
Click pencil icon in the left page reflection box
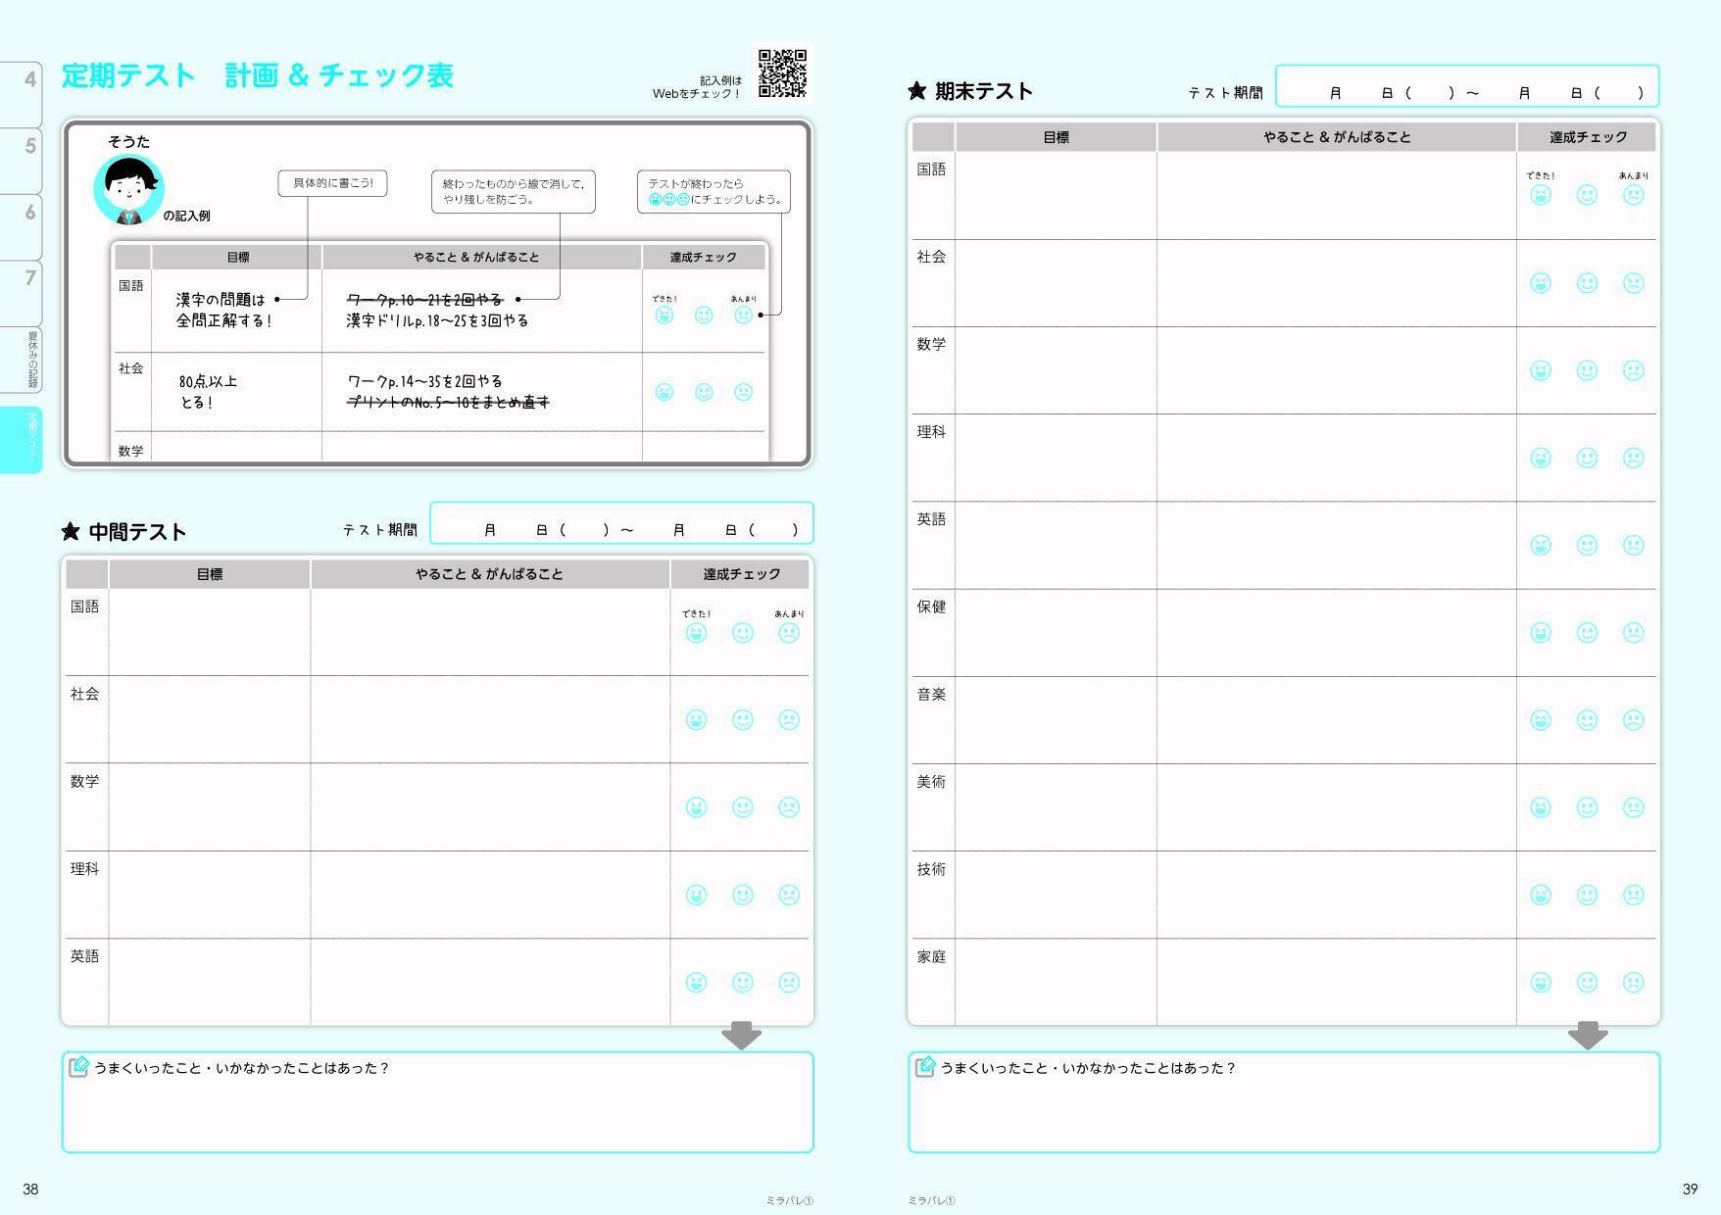[x=79, y=1067]
